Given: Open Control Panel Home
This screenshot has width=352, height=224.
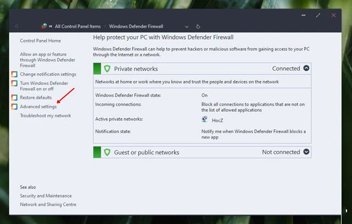Looking at the screenshot, I should pos(40,41).
